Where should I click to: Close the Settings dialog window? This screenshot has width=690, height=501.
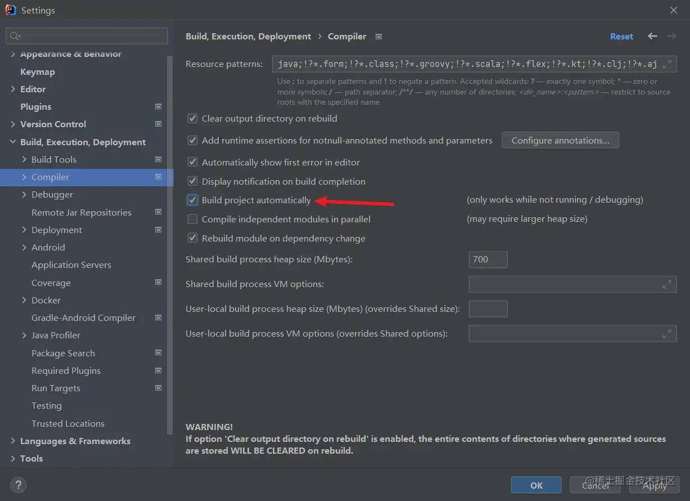[674, 10]
